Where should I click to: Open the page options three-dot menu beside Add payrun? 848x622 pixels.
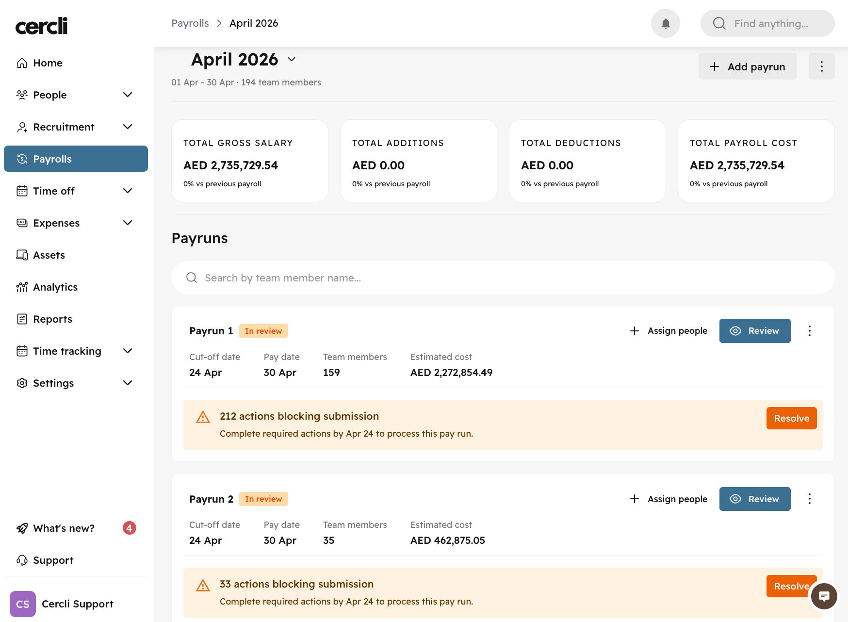tap(821, 66)
